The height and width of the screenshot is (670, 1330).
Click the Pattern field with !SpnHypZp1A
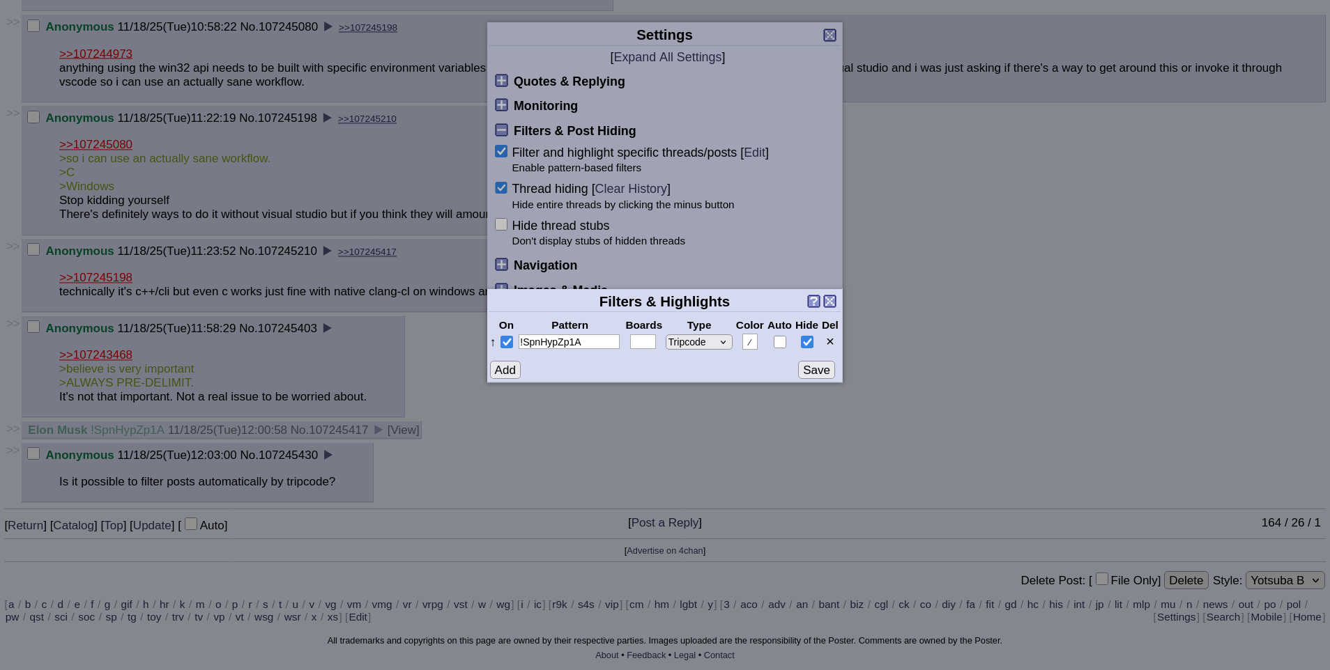(569, 342)
